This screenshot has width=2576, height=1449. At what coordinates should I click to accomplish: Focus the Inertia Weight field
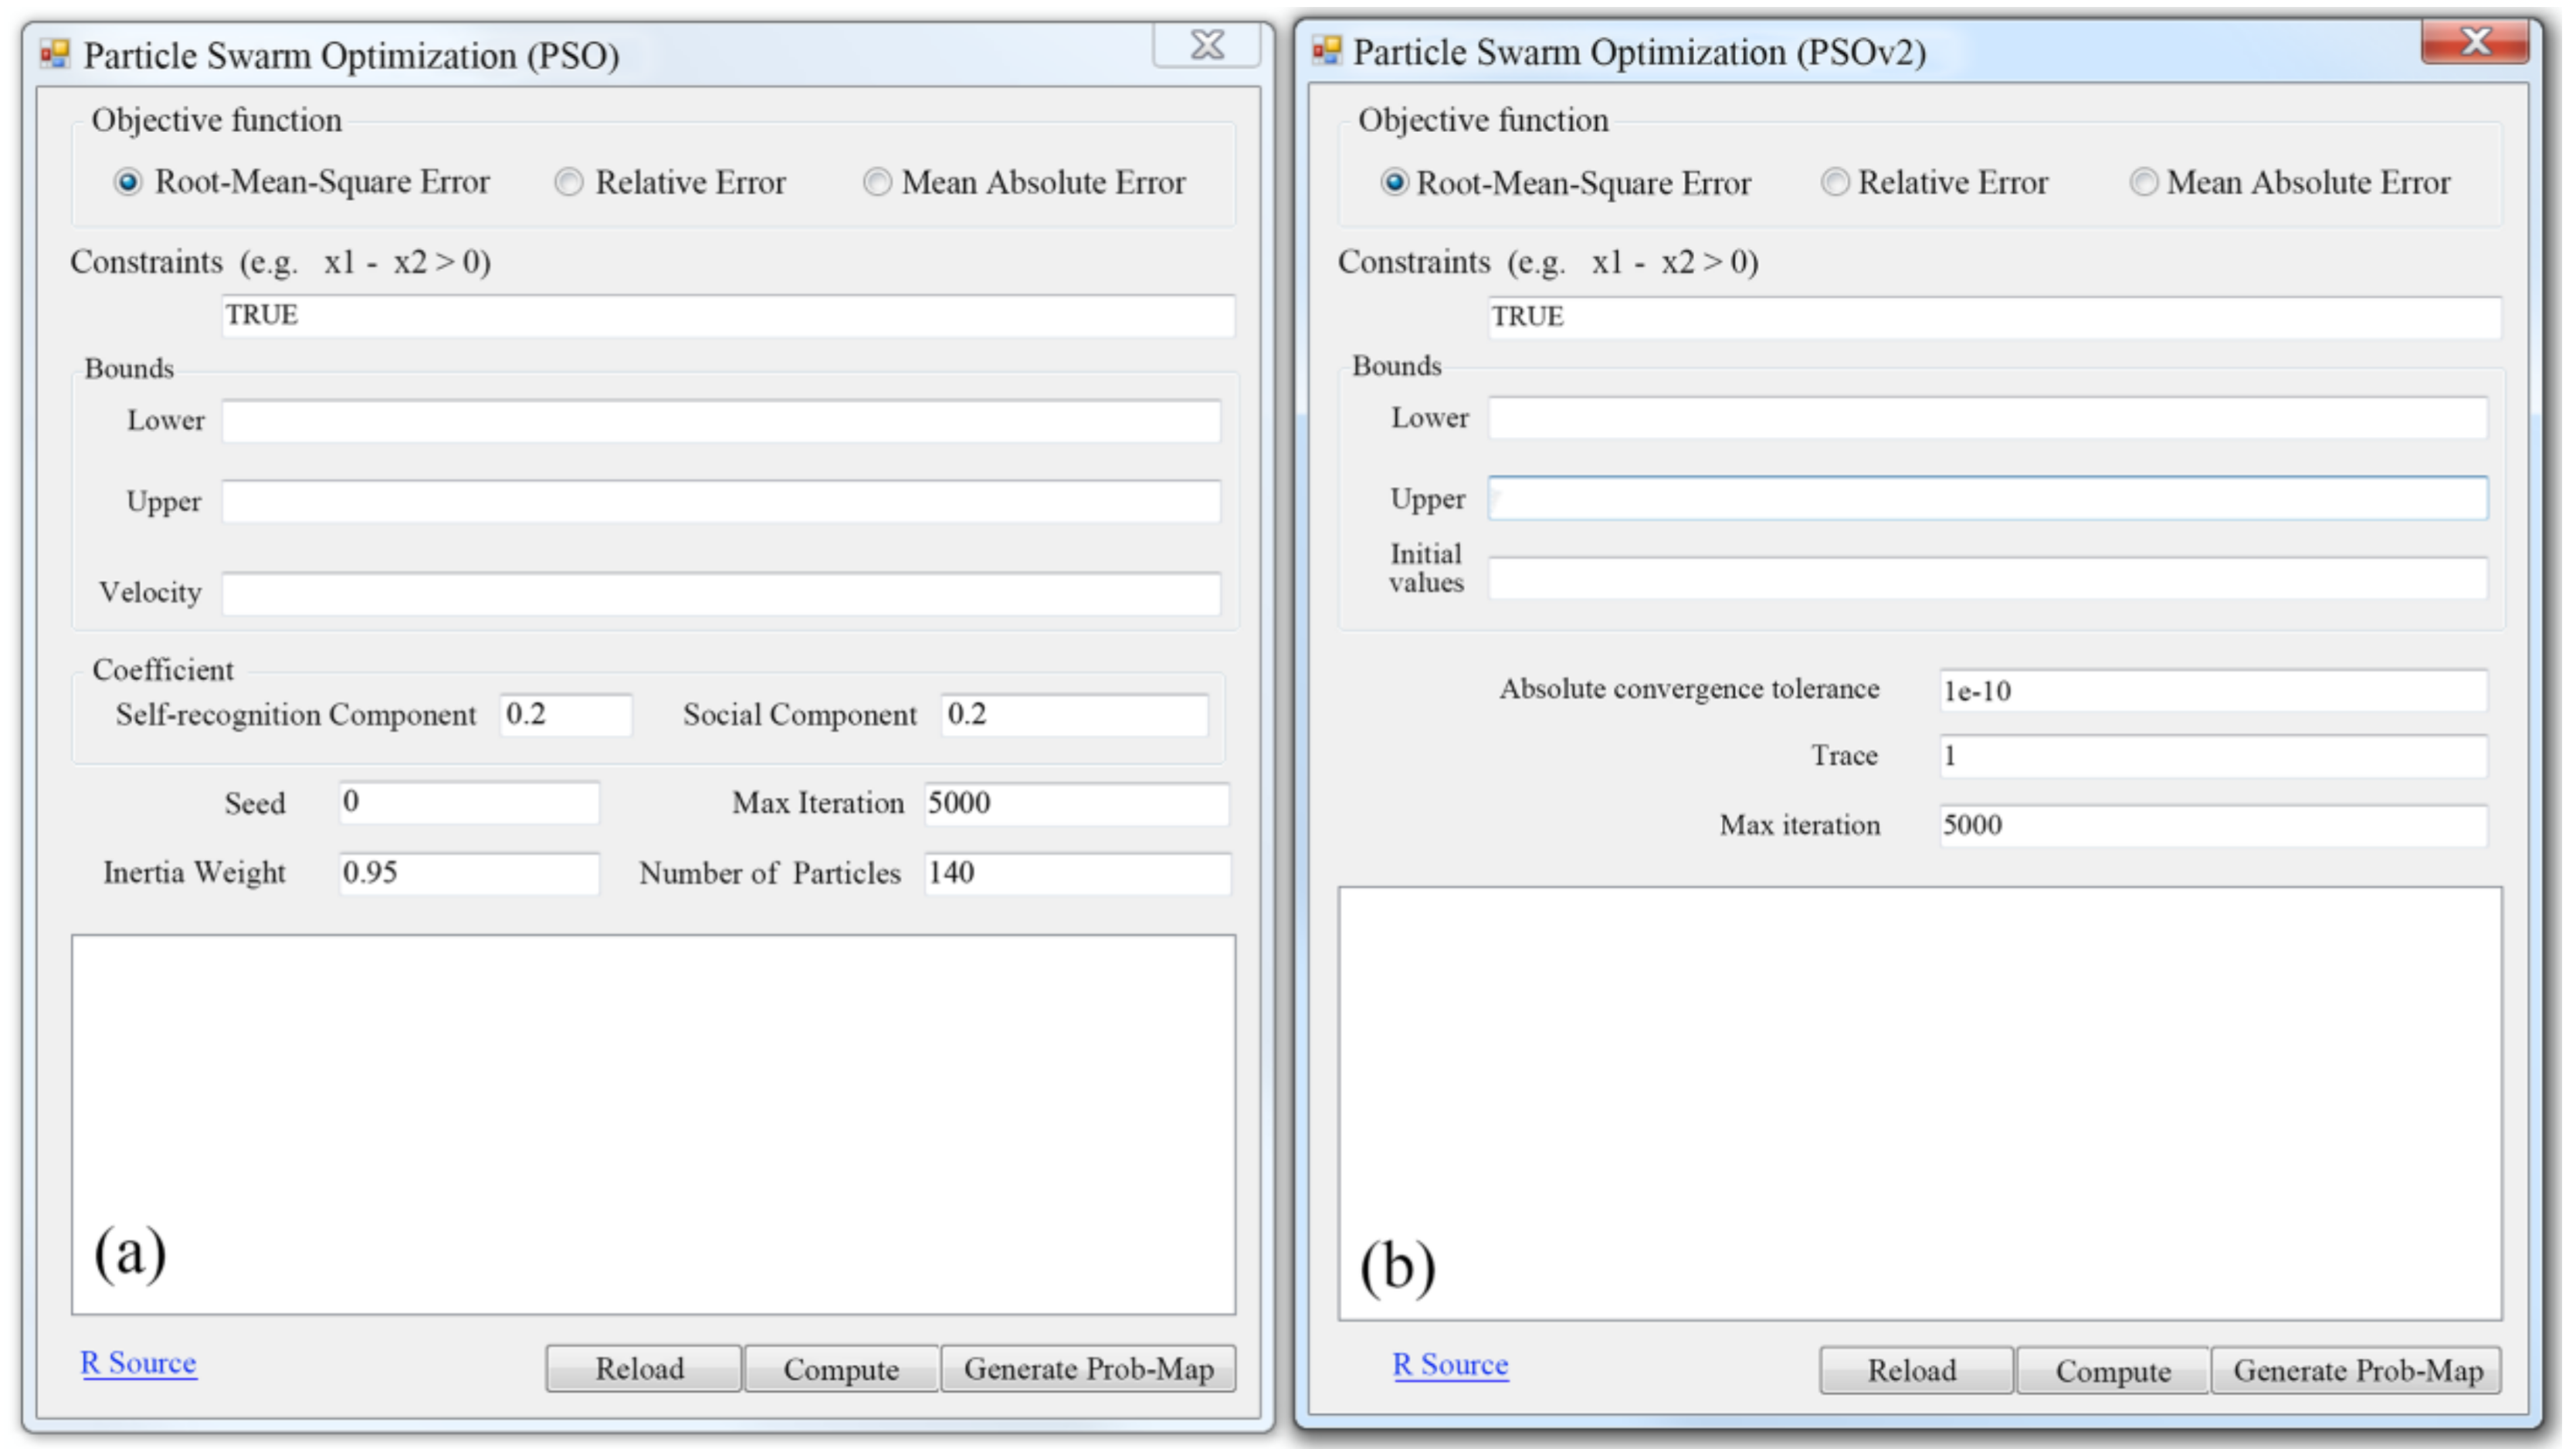468,873
